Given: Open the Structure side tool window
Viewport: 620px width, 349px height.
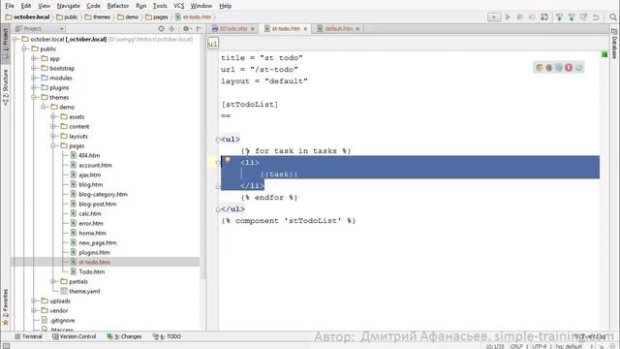Looking at the screenshot, I should pyautogui.click(x=5, y=87).
